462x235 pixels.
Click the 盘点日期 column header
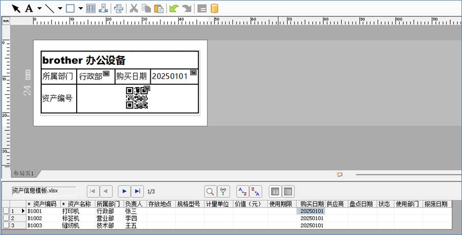click(x=362, y=204)
